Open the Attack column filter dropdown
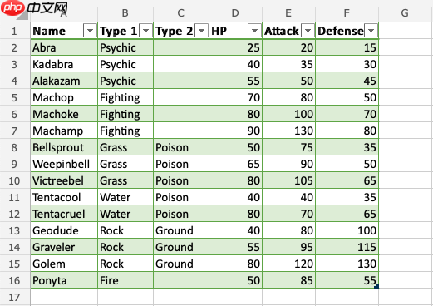Screen dimensions: 433x306 308,31
